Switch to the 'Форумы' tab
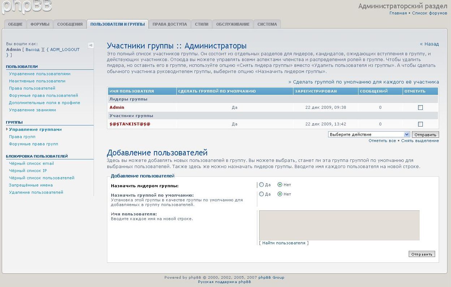This screenshot has height=287, width=451. 40,24
